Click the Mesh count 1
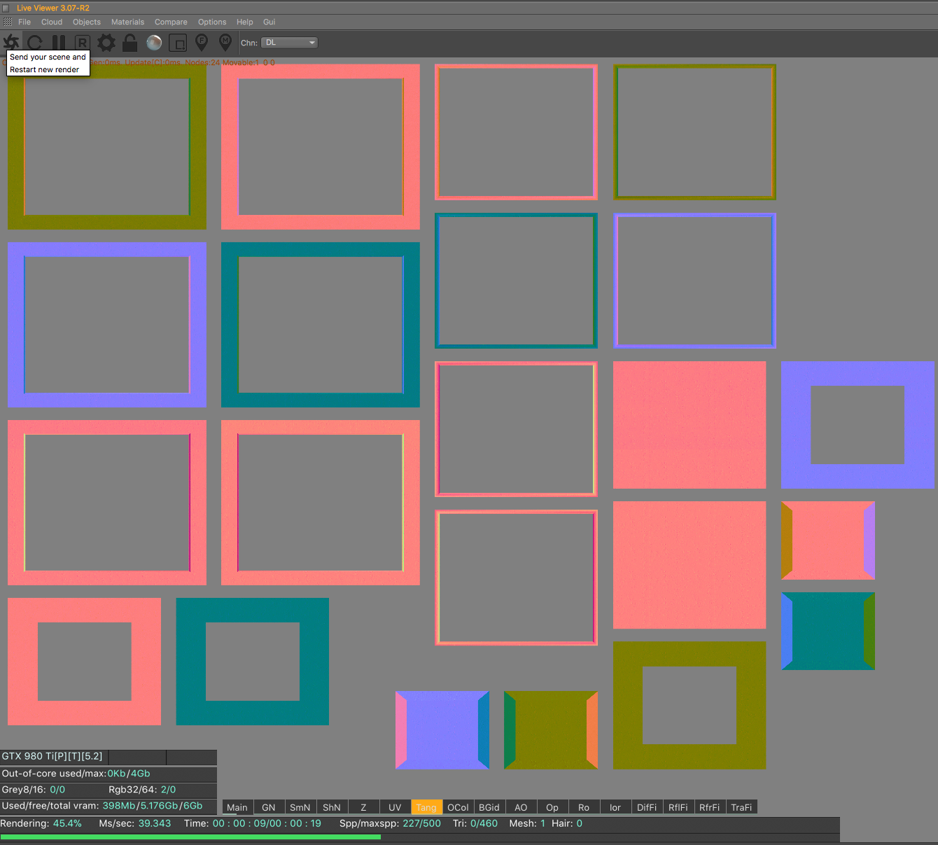 (542, 823)
